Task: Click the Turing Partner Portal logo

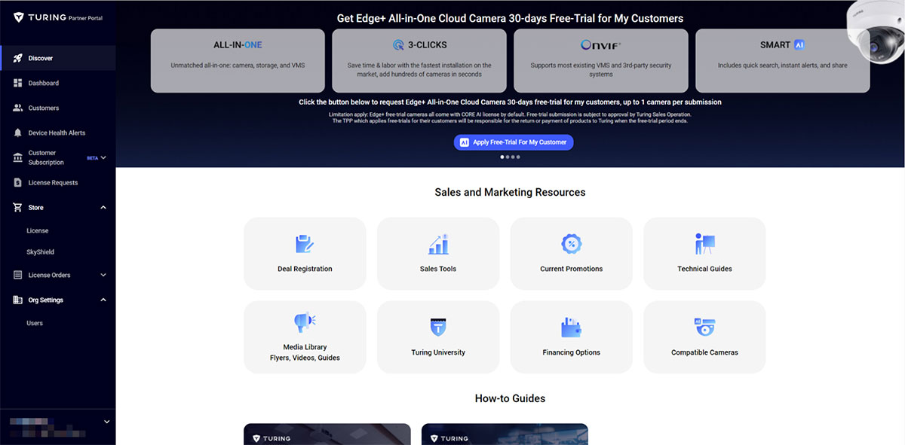Action: [x=57, y=17]
